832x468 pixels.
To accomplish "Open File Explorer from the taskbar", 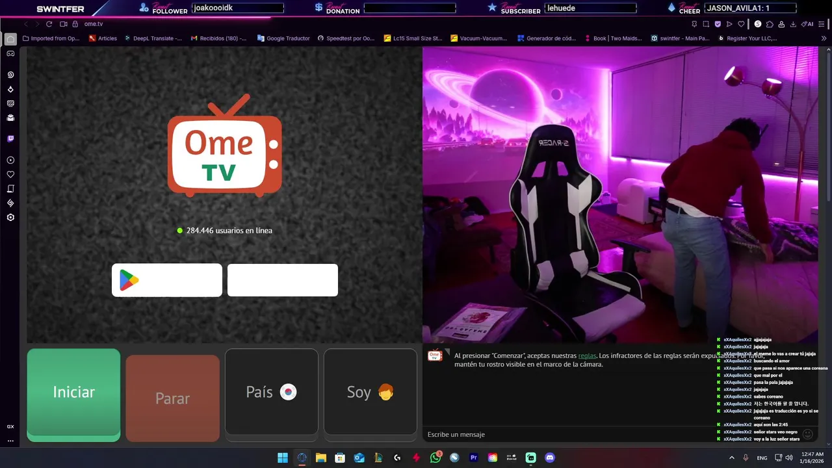I will tap(321, 458).
